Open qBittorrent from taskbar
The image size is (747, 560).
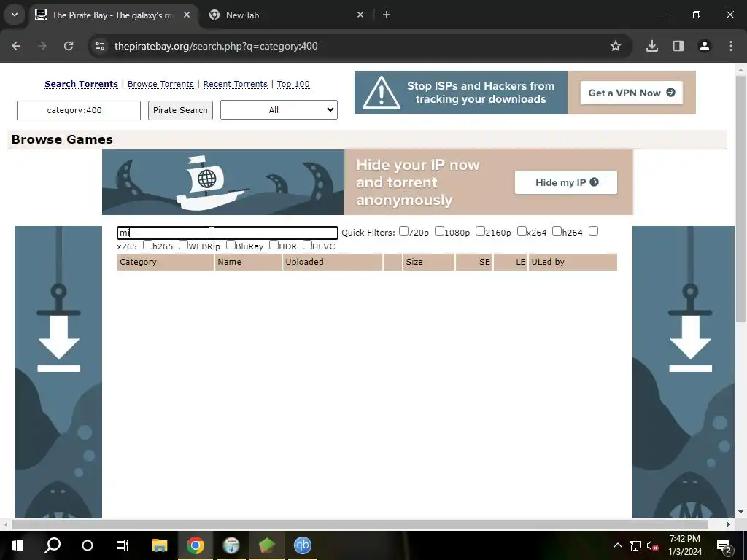click(303, 545)
